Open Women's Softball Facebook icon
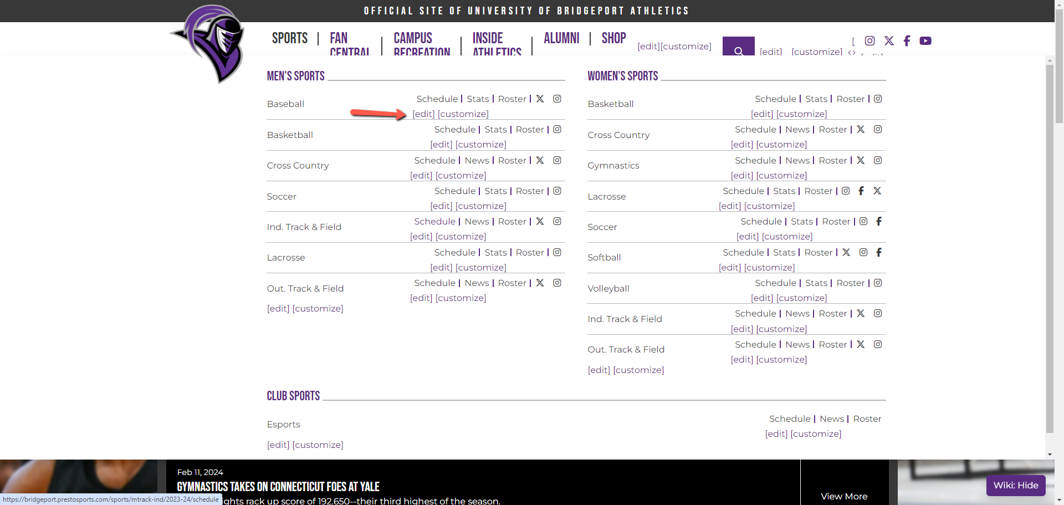 [x=879, y=252]
